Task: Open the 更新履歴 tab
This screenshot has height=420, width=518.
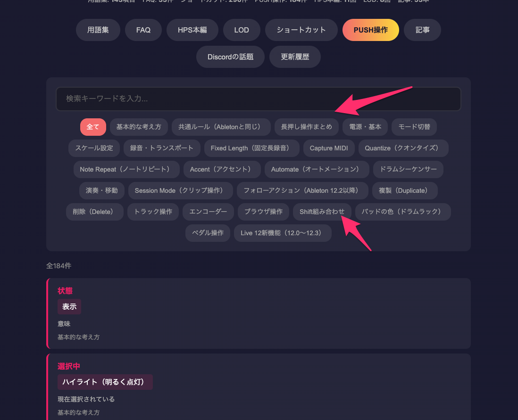Action: (x=295, y=57)
